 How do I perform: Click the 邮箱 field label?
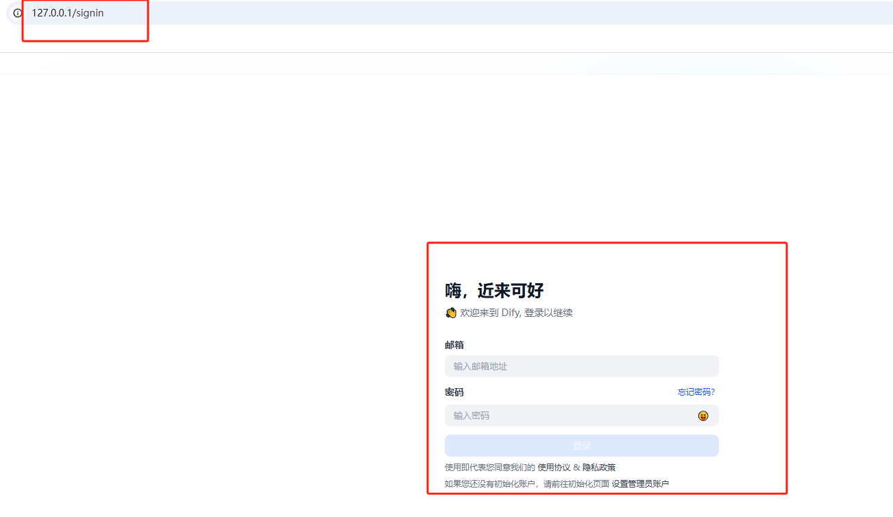[x=454, y=345]
